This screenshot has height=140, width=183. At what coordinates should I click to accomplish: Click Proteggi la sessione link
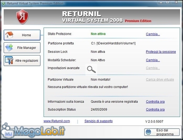(161, 52)
